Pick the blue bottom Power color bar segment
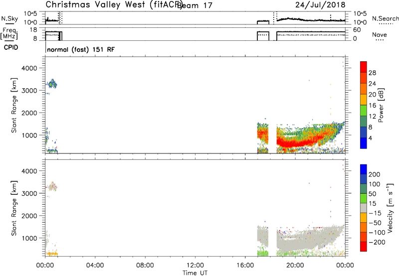Viewport: 399px width, 276px height. point(364,143)
